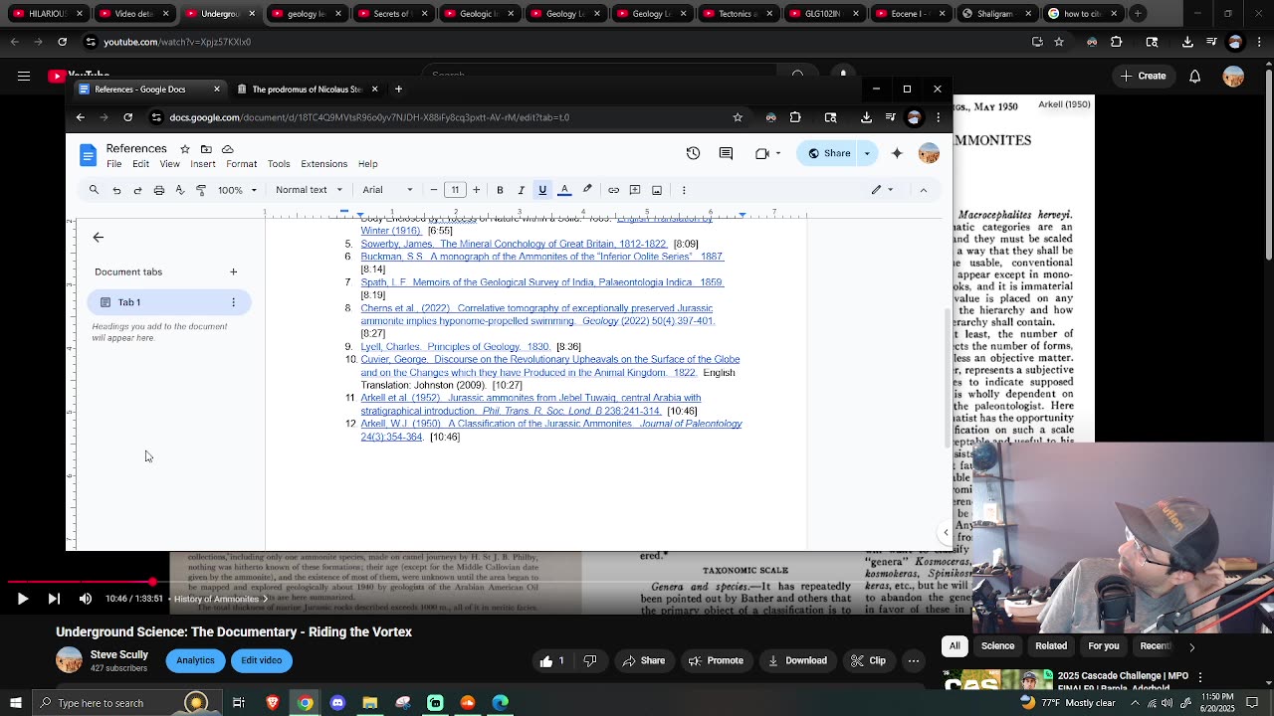Screen dimensions: 1274x716
Task: Click the Share button in Docs
Action: [828, 153]
